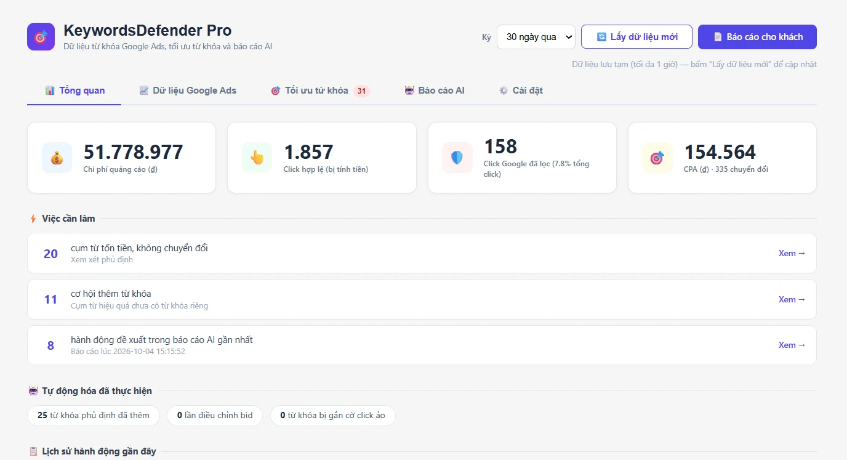Image resolution: width=847 pixels, height=460 pixels.
Task: Click Xem → for cơ hội thêm từ khóa
Action: click(x=792, y=299)
